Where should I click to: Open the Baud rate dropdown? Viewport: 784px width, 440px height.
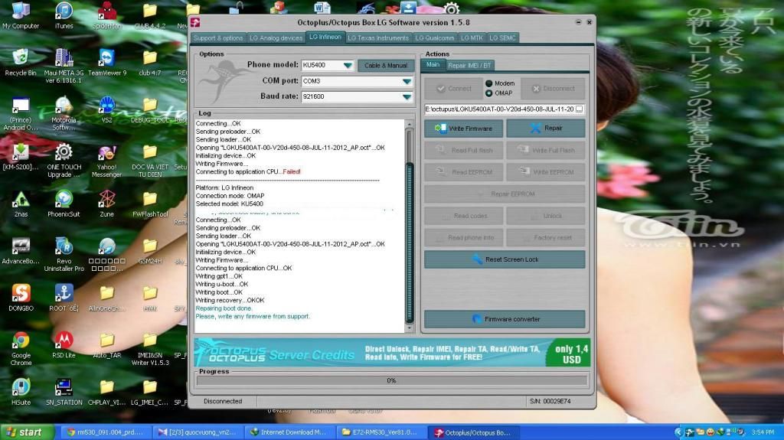[407, 96]
